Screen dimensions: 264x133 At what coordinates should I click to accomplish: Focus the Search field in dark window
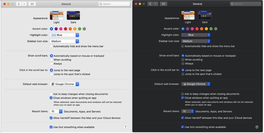[245, 4]
